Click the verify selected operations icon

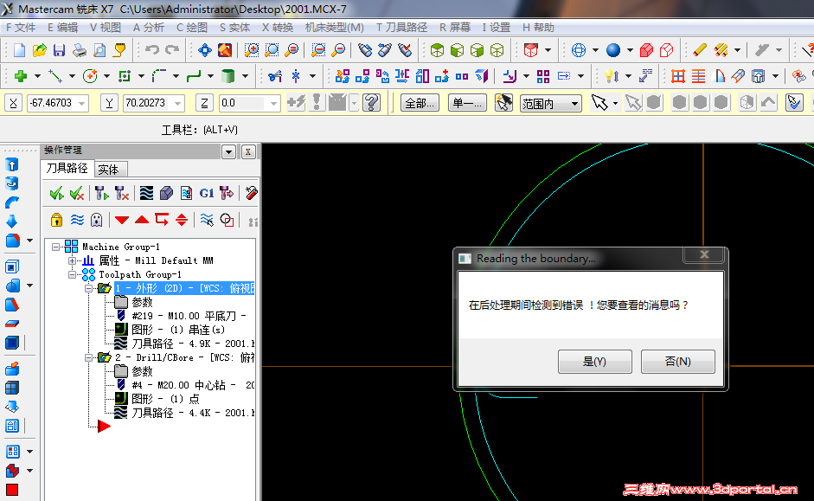pos(167,194)
